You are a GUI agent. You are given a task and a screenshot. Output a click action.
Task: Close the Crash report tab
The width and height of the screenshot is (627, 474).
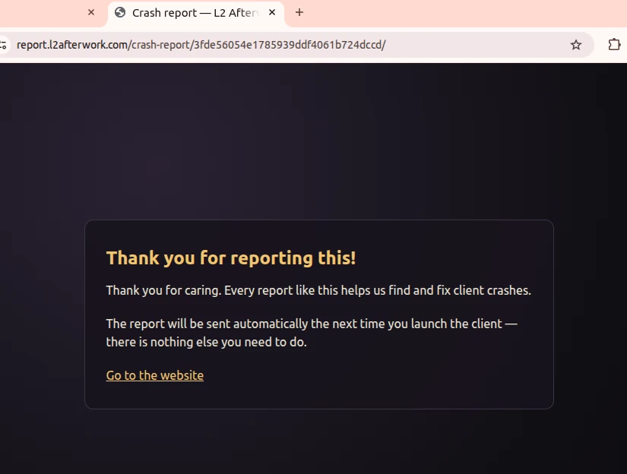tap(272, 12)
